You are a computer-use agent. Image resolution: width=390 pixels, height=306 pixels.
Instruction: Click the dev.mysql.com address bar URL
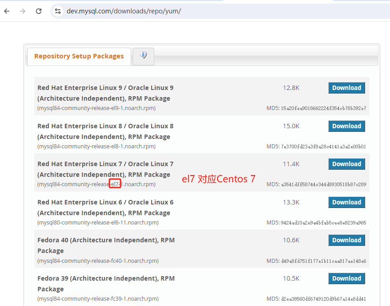124,11
